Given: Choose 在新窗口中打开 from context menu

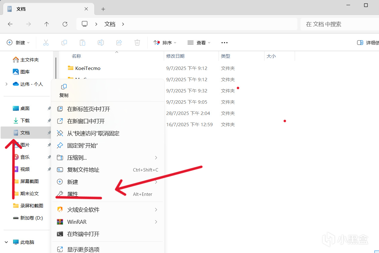Looking at the screenshot, I should coord(108,121).
